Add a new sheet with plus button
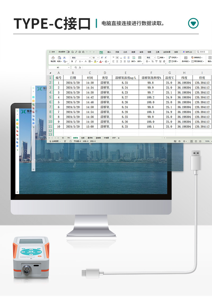Viewport: 212px width, 298px height. (x=119, y=138)
